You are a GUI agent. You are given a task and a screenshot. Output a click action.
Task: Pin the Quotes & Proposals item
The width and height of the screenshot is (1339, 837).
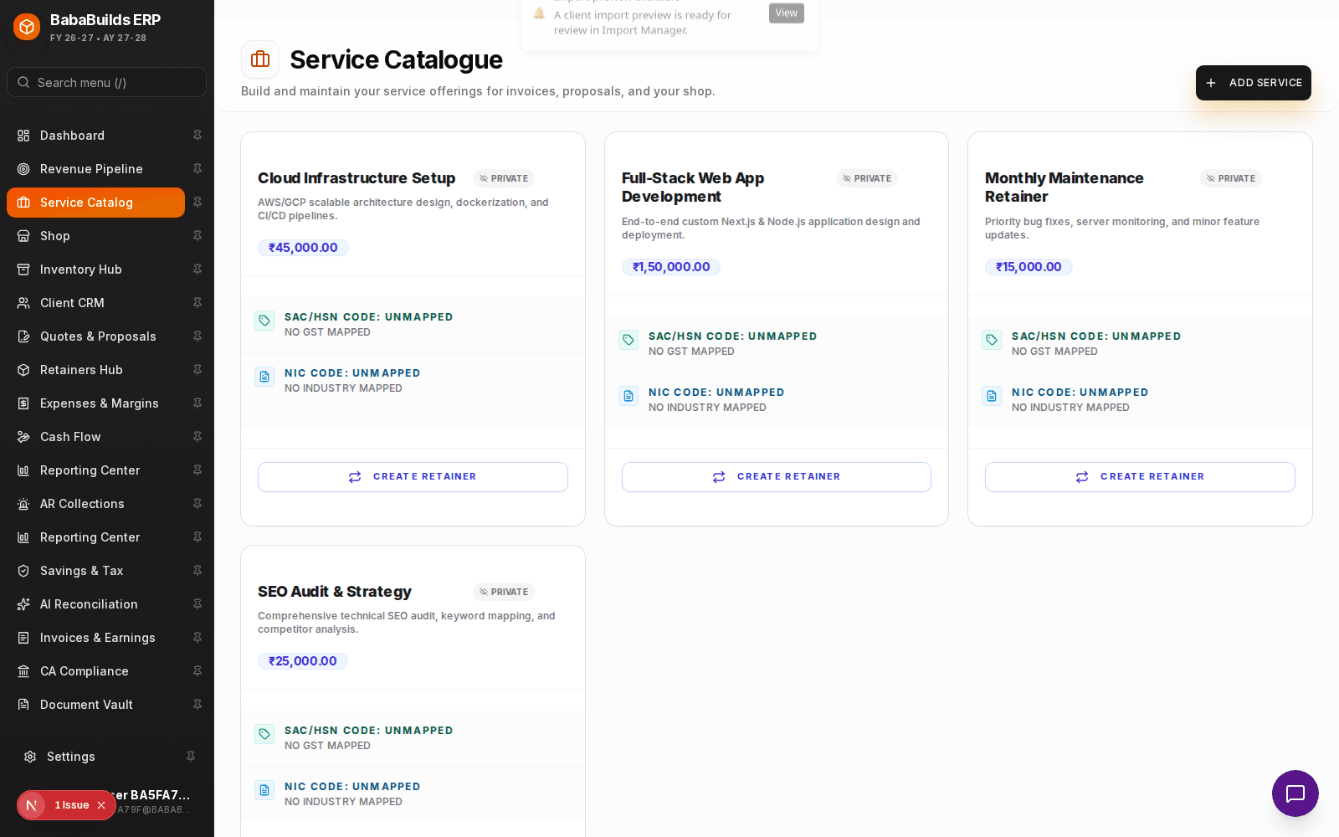(198, 336)
